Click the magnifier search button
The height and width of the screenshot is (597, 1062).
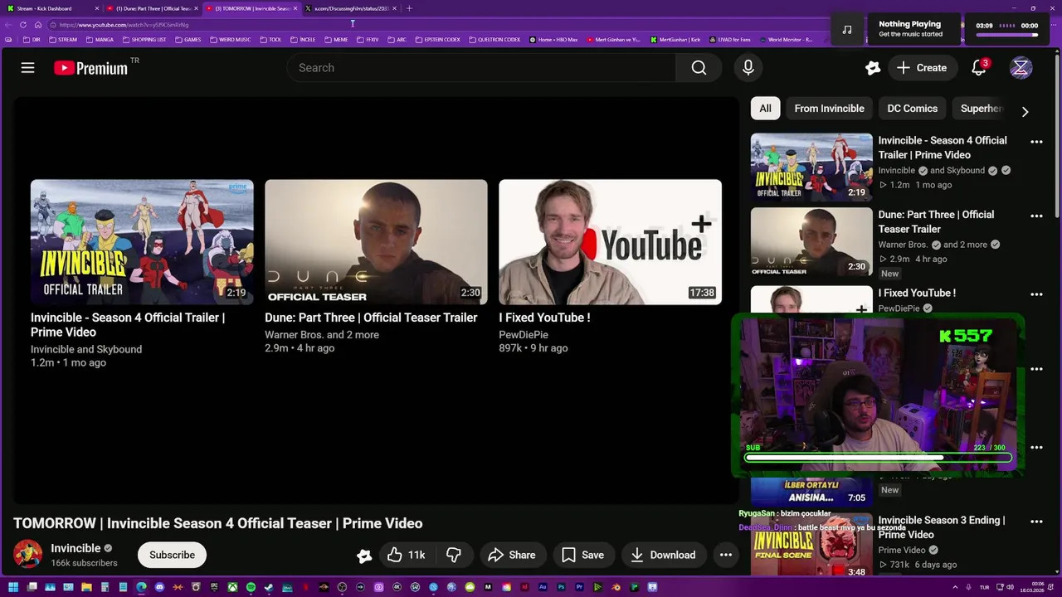[x=699, y=68]
